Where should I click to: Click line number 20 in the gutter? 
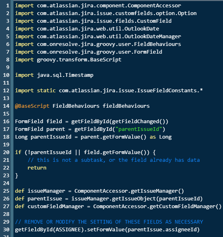pos(6,152)
